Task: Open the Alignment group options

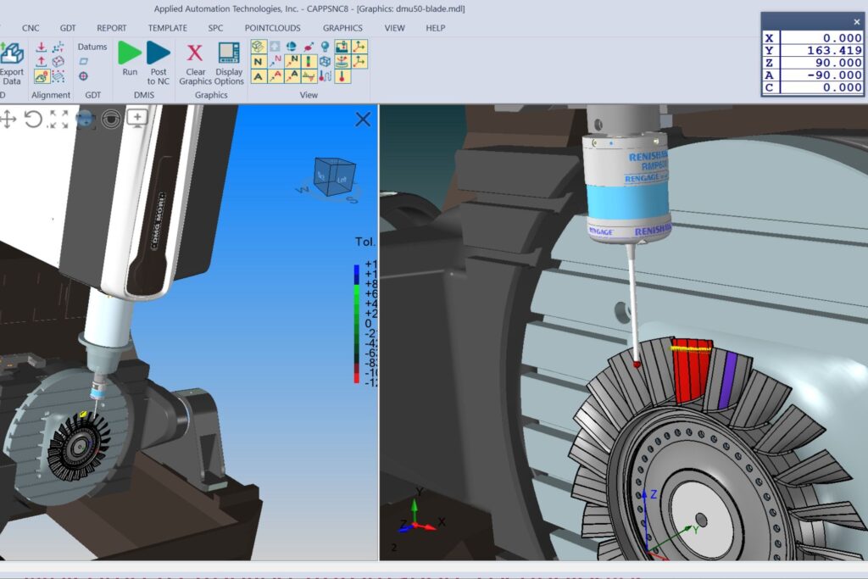Action: [x=51, y=94]
